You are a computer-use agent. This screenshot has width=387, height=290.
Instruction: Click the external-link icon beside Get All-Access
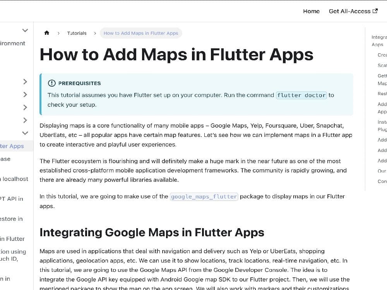coord(375,11)
